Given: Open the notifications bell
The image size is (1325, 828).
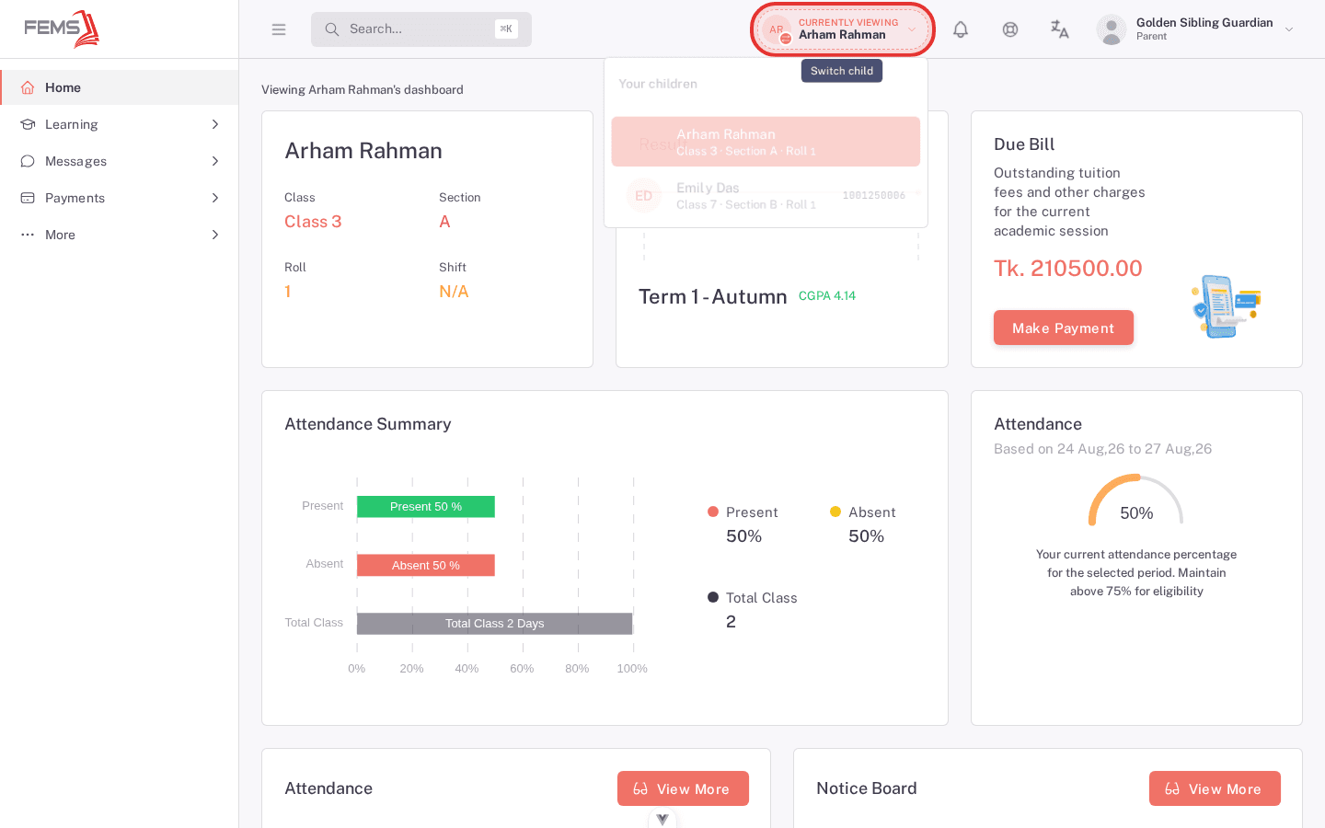Looking at the screenshot, I should point(961,29).
